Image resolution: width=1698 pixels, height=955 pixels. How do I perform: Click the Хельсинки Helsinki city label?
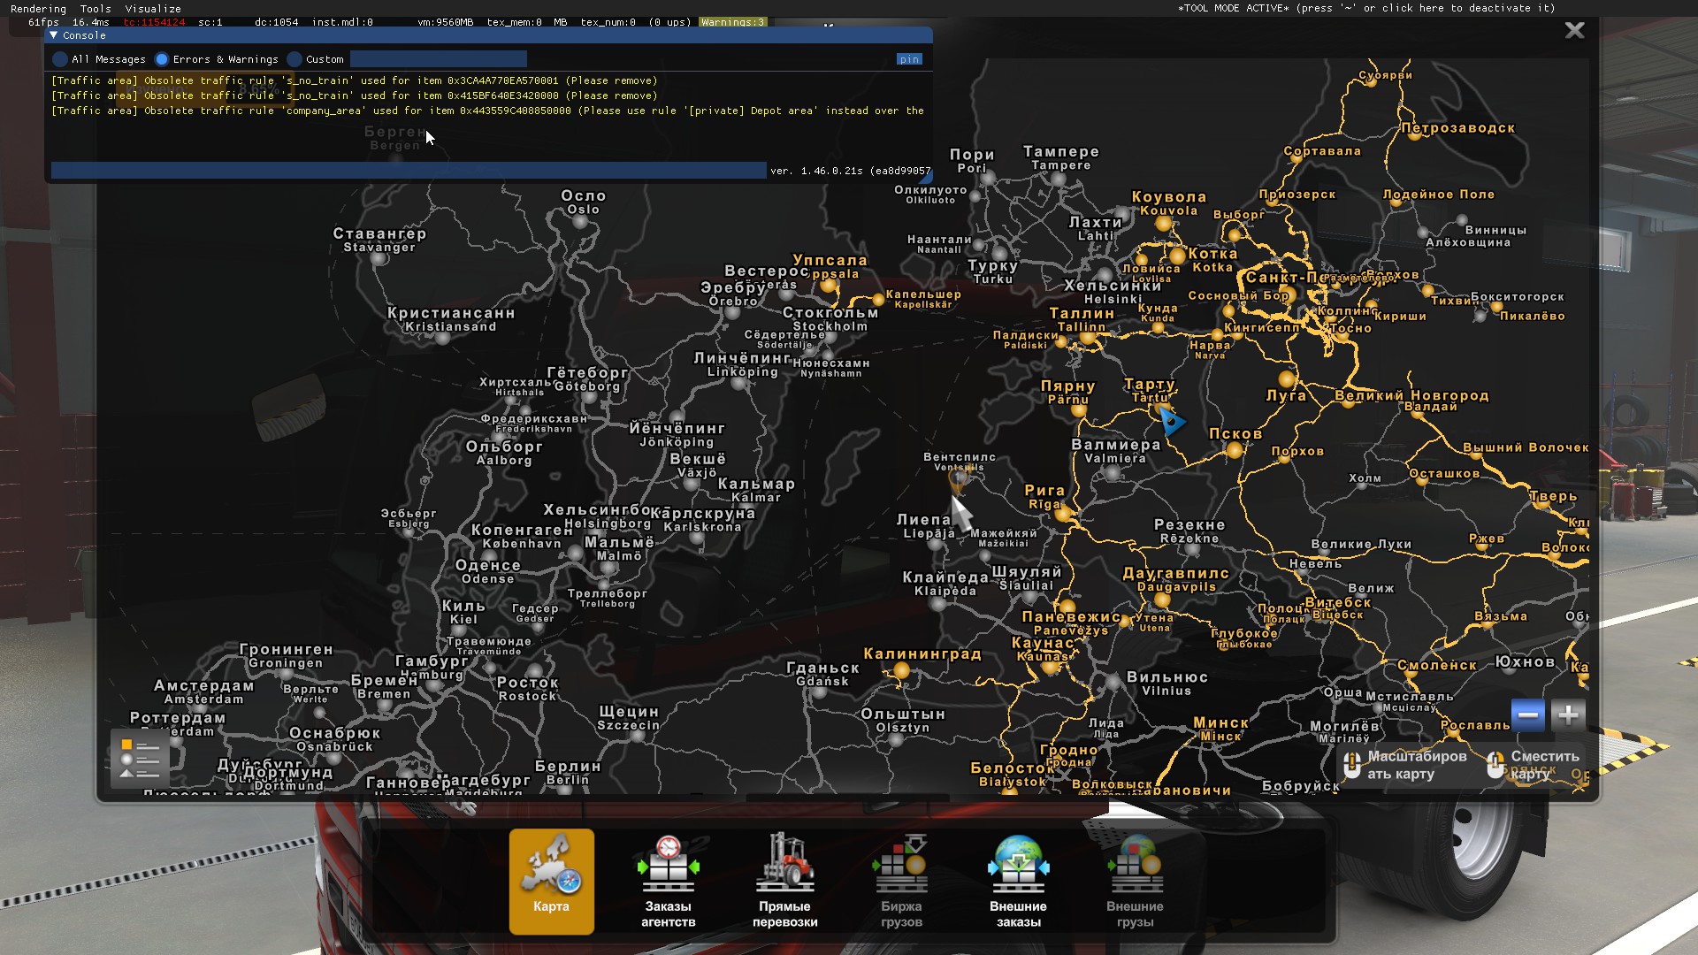(1113, 292)
